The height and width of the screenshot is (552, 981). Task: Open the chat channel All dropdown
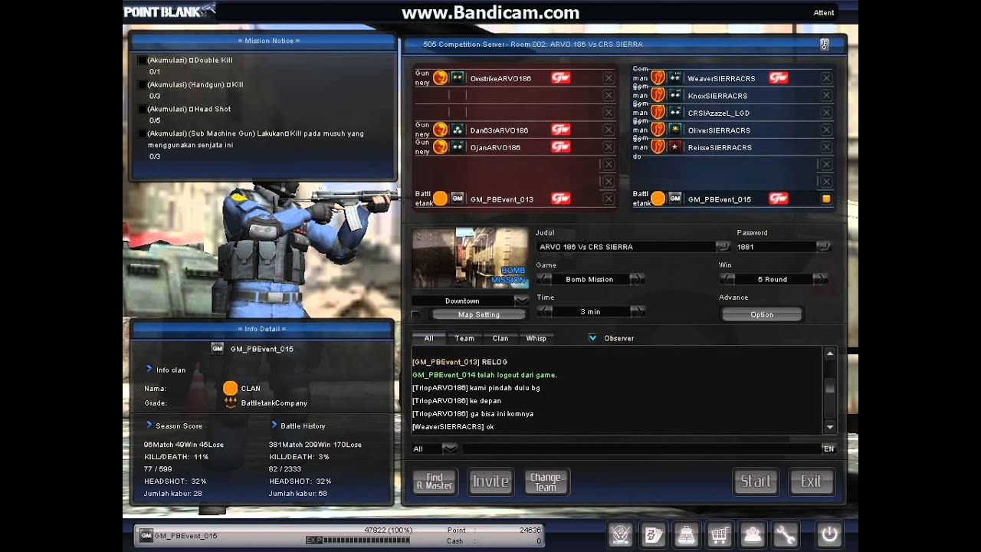click(450, 449)
